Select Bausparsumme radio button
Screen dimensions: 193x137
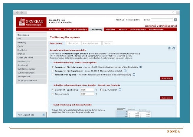point(53,94)
